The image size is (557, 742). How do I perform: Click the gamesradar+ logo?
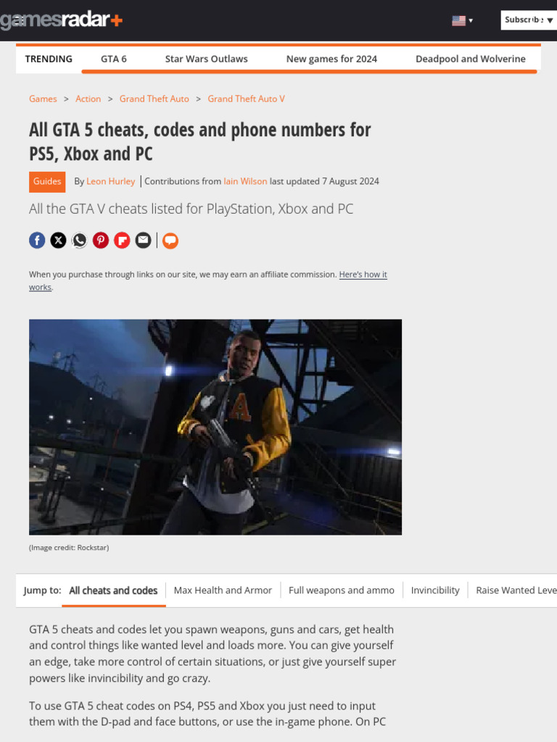pos(61,20)
